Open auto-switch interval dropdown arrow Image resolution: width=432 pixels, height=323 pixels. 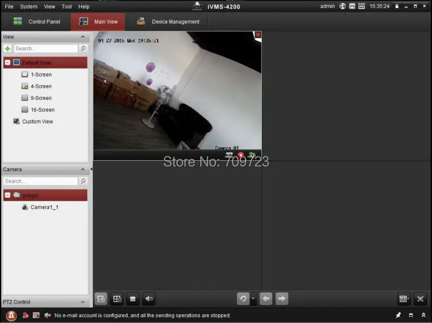(x=253, y=299)
